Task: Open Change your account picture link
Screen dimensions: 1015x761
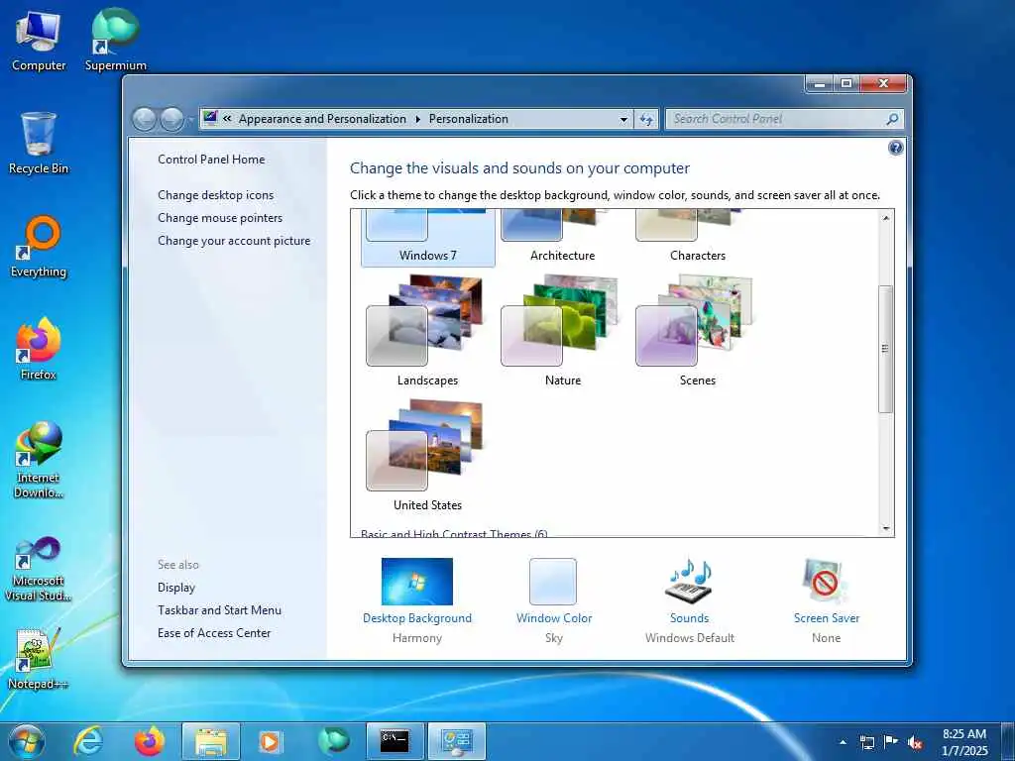Action: coord(234,241)
